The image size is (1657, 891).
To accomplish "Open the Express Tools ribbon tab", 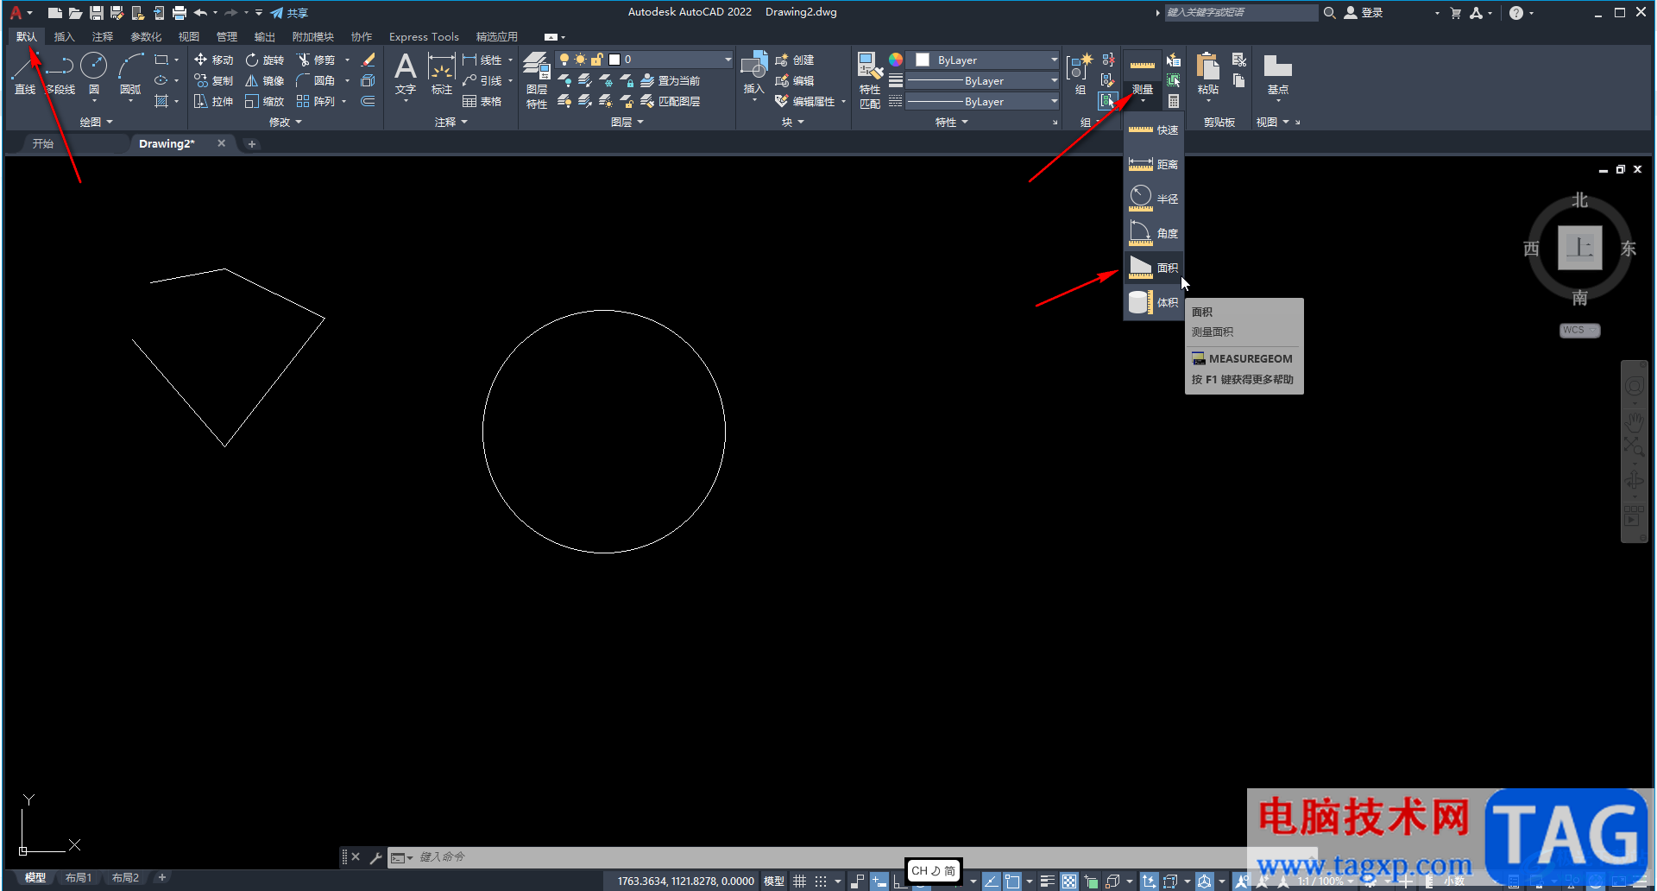I will (424, 36).
